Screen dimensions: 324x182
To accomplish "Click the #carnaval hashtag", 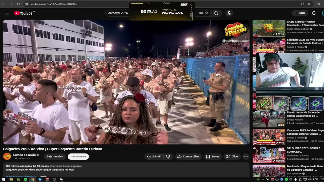I will click(x=56, y=166).
